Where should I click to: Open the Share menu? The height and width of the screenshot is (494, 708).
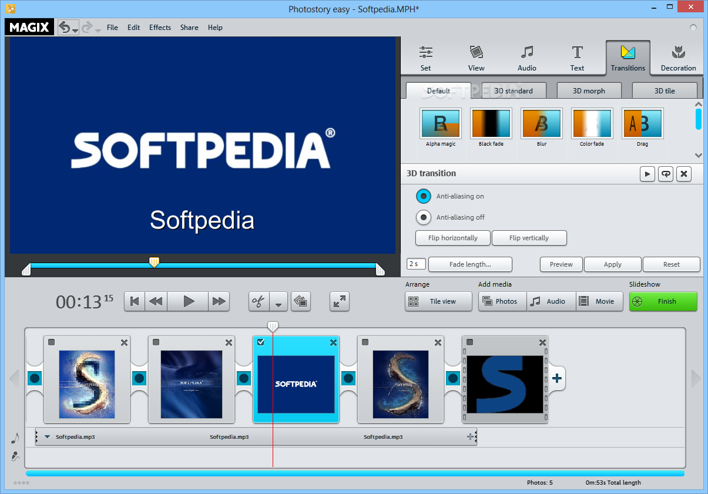click(x=189, y=28)
